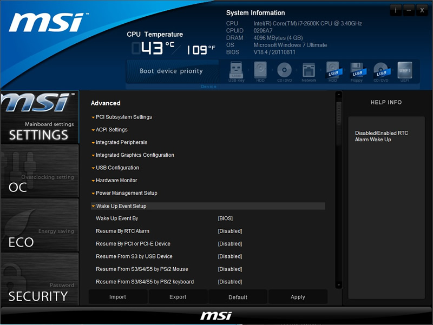
Task: Open the SECURITY password section
Action: pos(40,279)
